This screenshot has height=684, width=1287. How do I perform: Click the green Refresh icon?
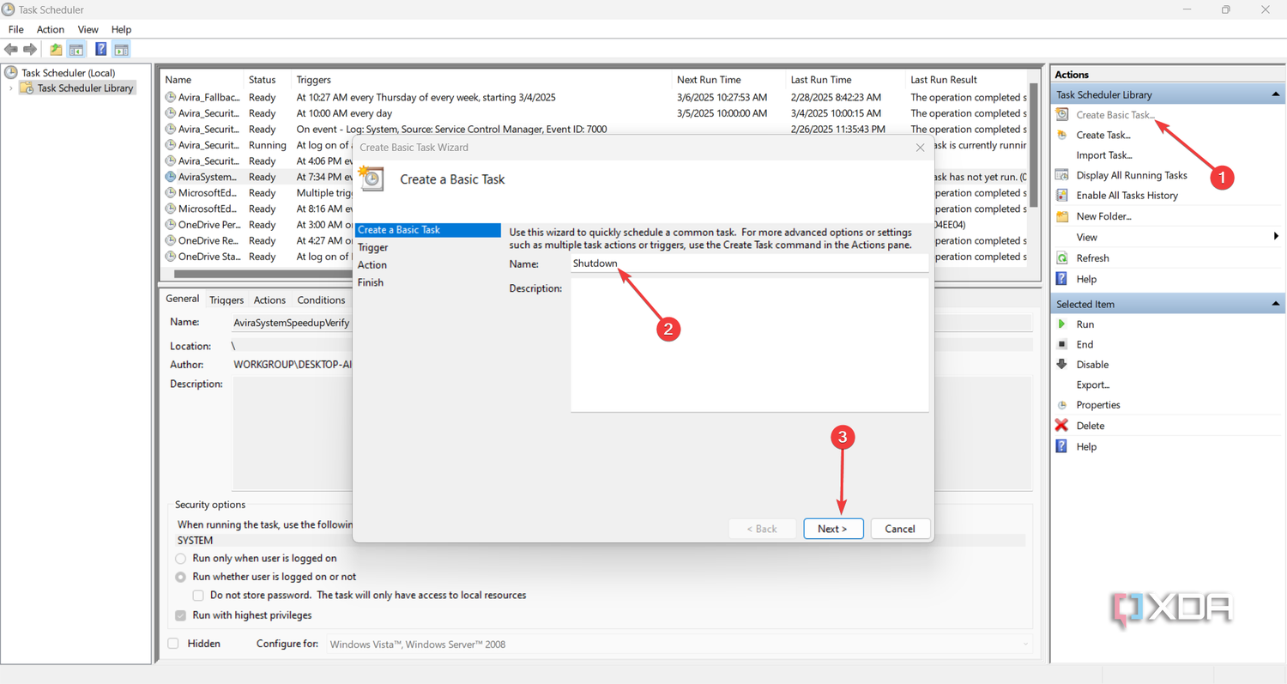pos(1062,258)
